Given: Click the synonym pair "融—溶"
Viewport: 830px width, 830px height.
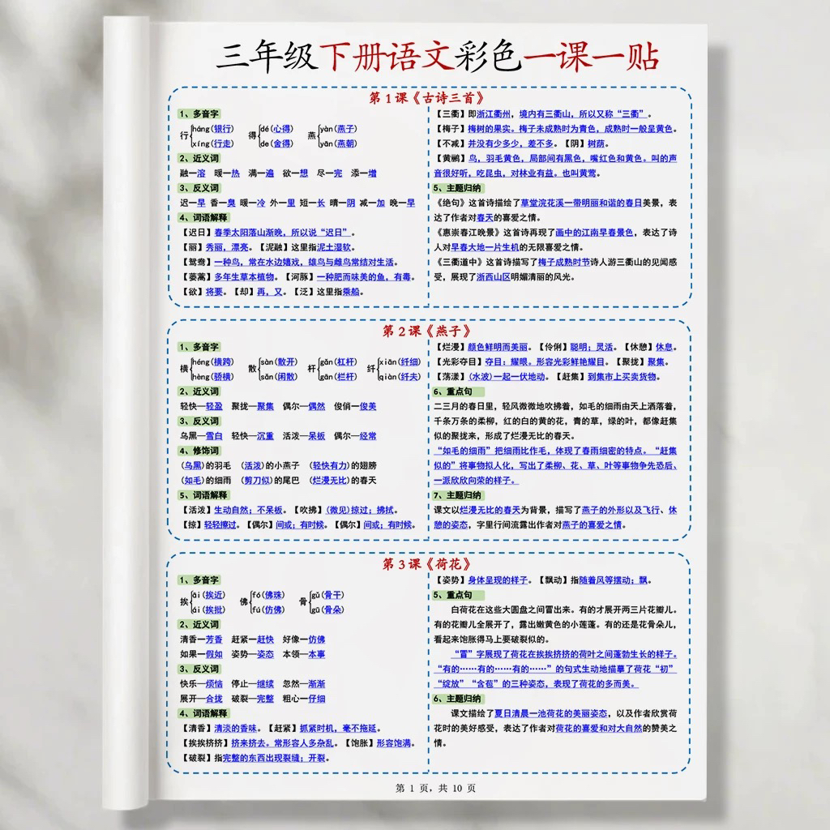Looking at the screenshot, I should click(x=193, y=173).
